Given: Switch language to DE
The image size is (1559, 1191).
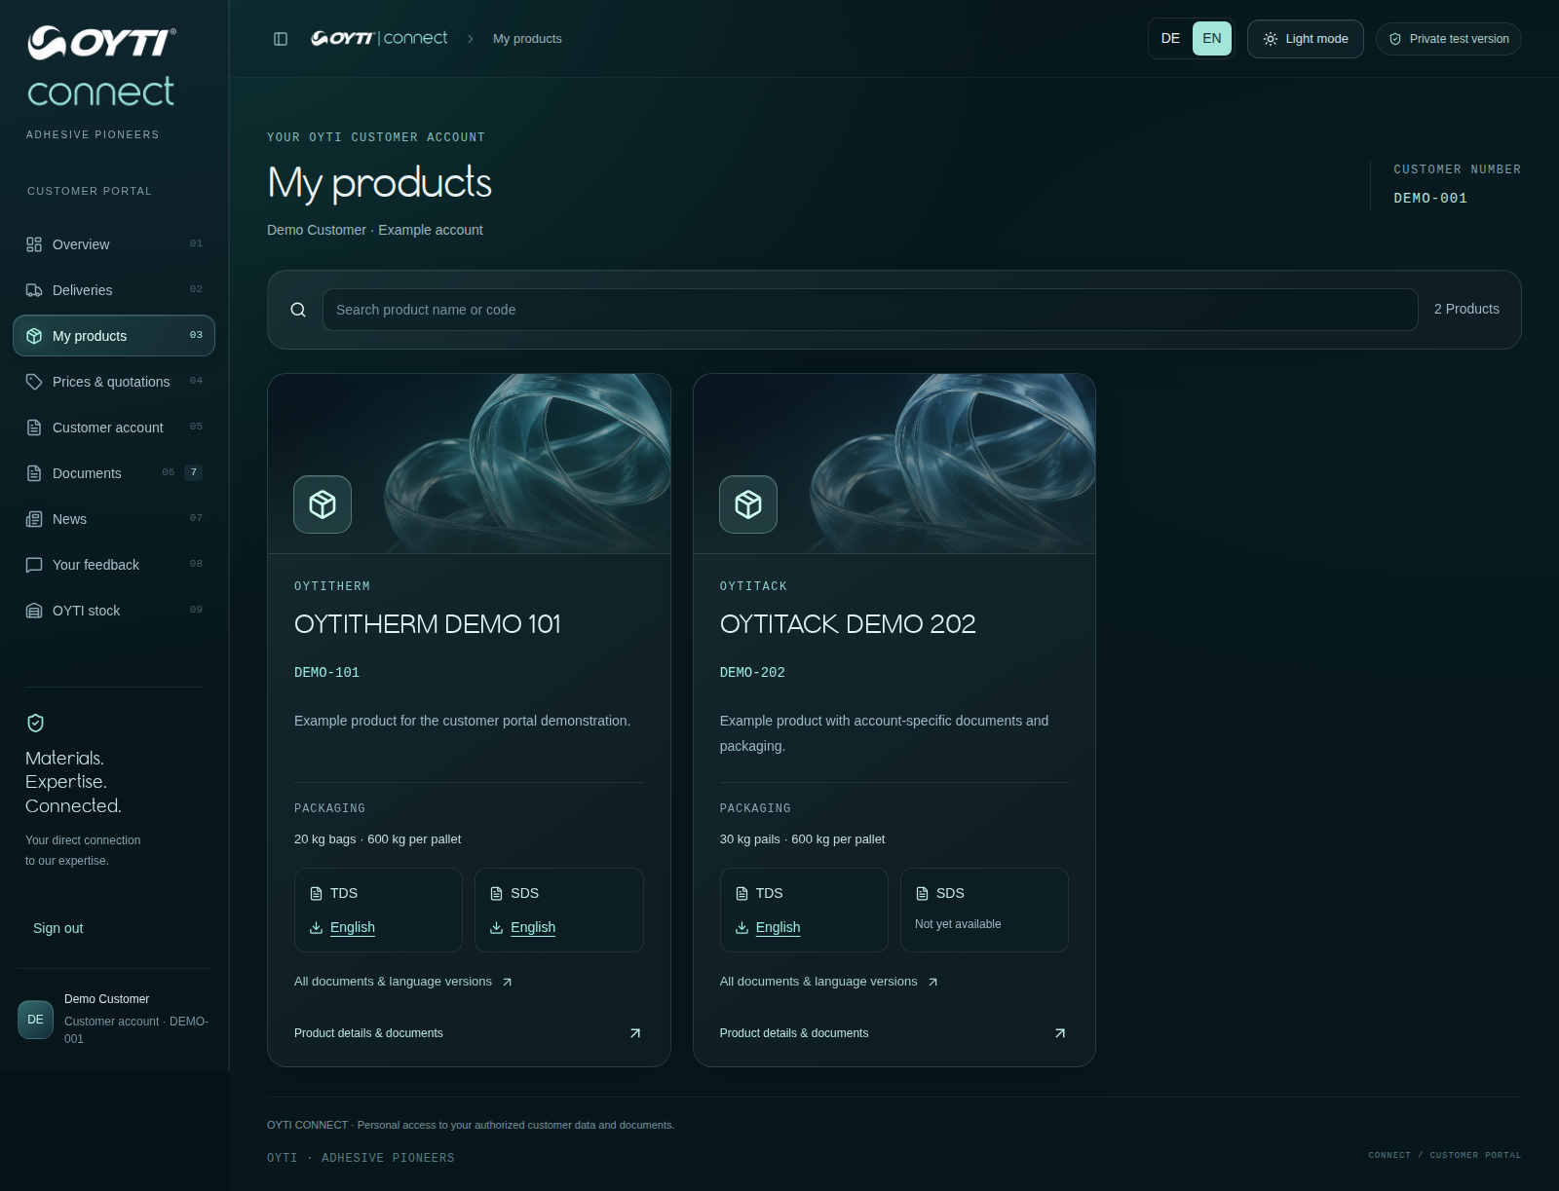Looking at the screenshot, I should coord(1170,39).
